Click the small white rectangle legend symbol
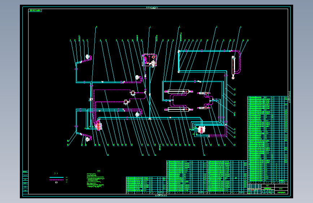 click(x=56, y=182)
